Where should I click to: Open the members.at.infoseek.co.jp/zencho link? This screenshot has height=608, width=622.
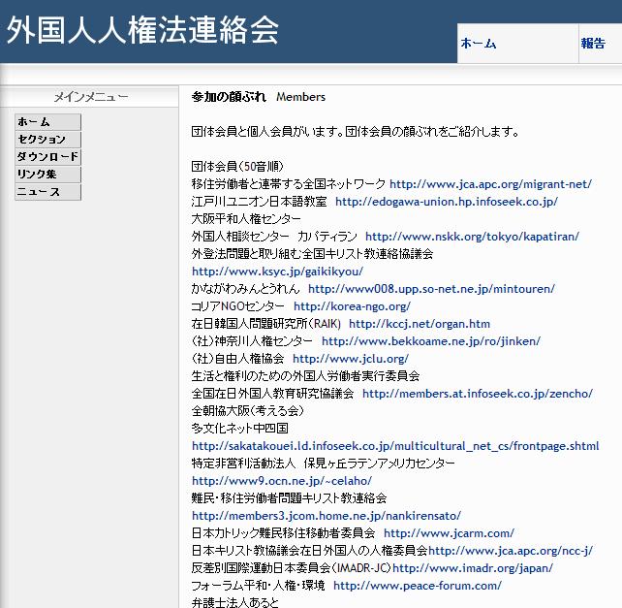click(x=478, y=394)
